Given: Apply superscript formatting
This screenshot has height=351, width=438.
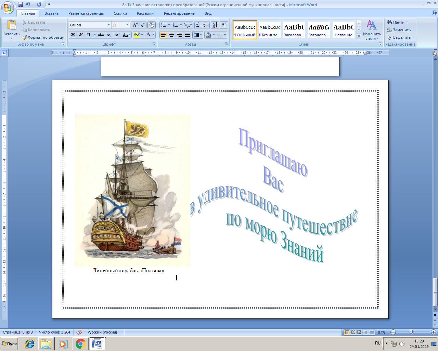Looking at the screenshot, I should (117, 35).
